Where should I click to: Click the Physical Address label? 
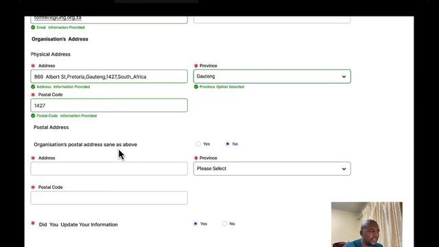(x=50, y=54)
